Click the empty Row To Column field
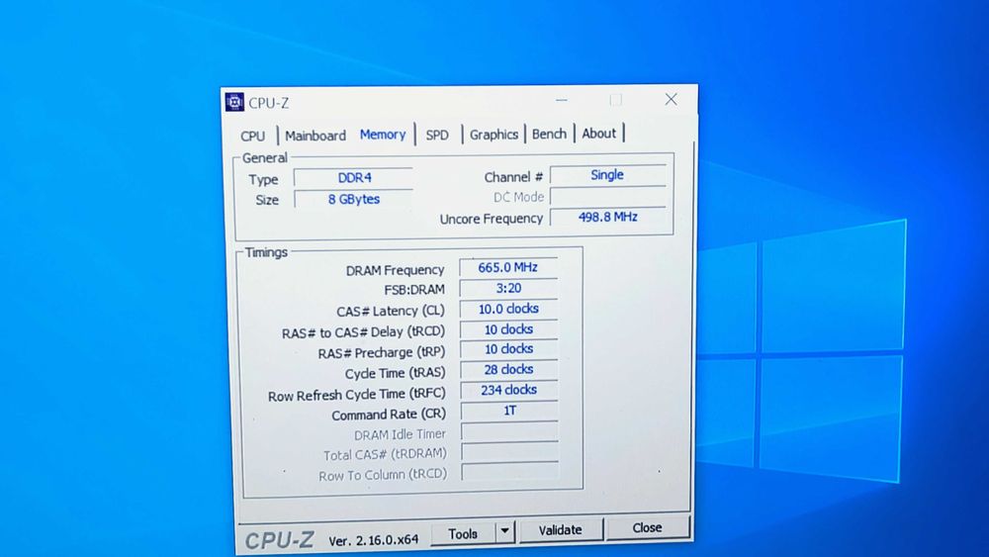Screen dimensions: 989x557 (x=510, y=472)
